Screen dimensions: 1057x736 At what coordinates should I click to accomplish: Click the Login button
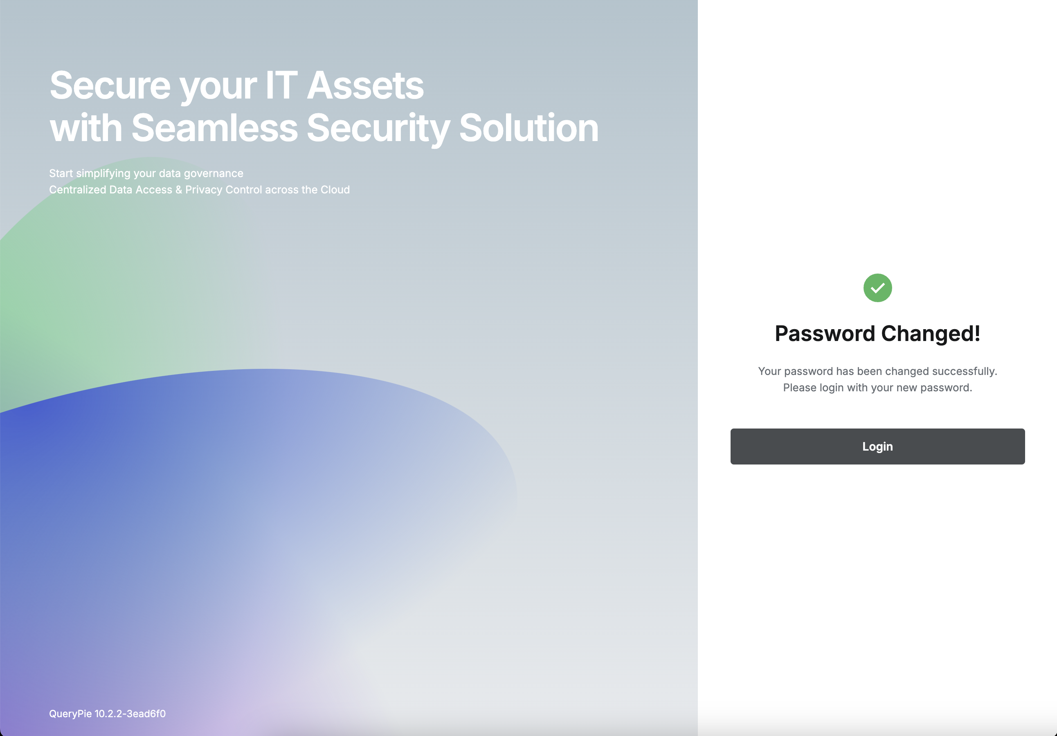click(x=877, y=446)
